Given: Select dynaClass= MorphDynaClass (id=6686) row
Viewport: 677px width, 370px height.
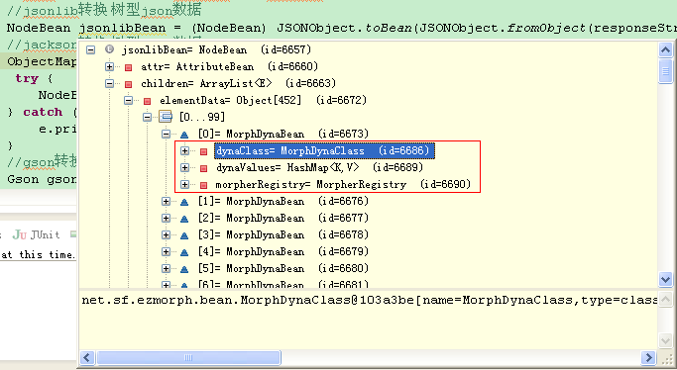Looking at the screenshot, I should click(x=324, y=150).
